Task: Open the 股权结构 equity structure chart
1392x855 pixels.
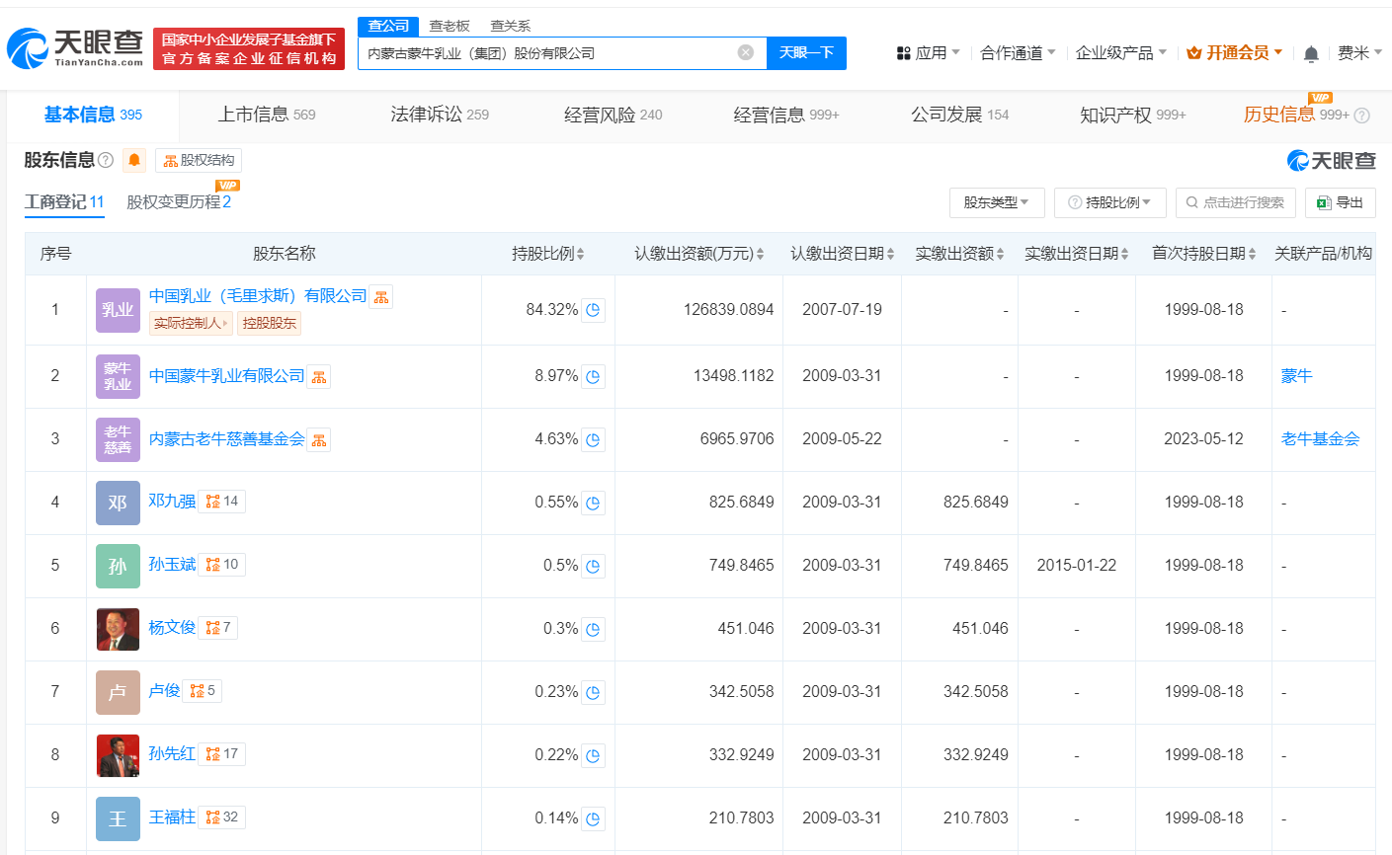Action: pos(201,160)
